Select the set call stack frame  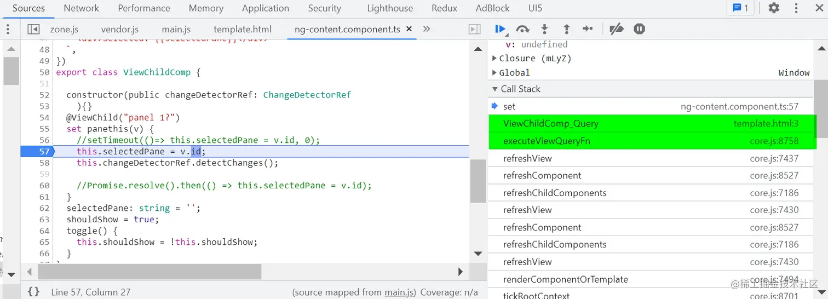click(651, 107)
